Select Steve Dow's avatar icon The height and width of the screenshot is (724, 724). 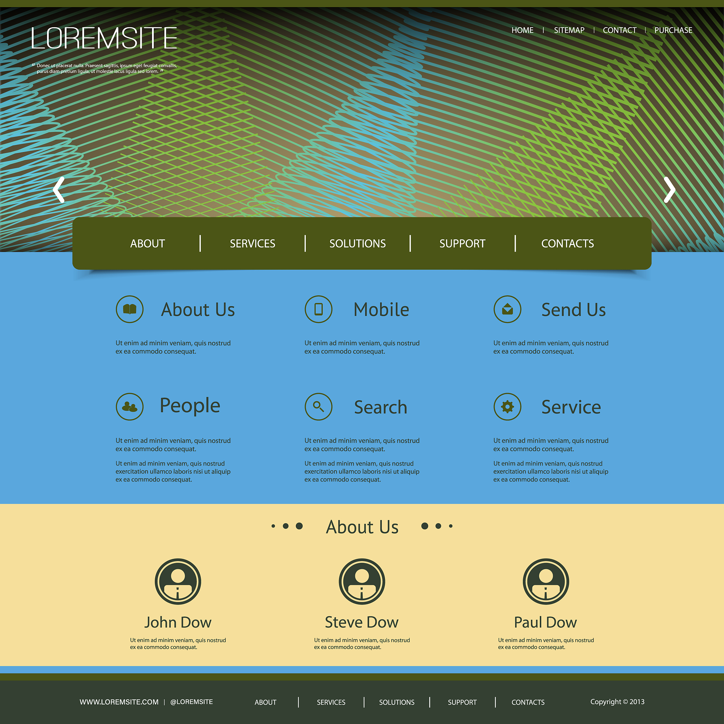click(362, 582)
